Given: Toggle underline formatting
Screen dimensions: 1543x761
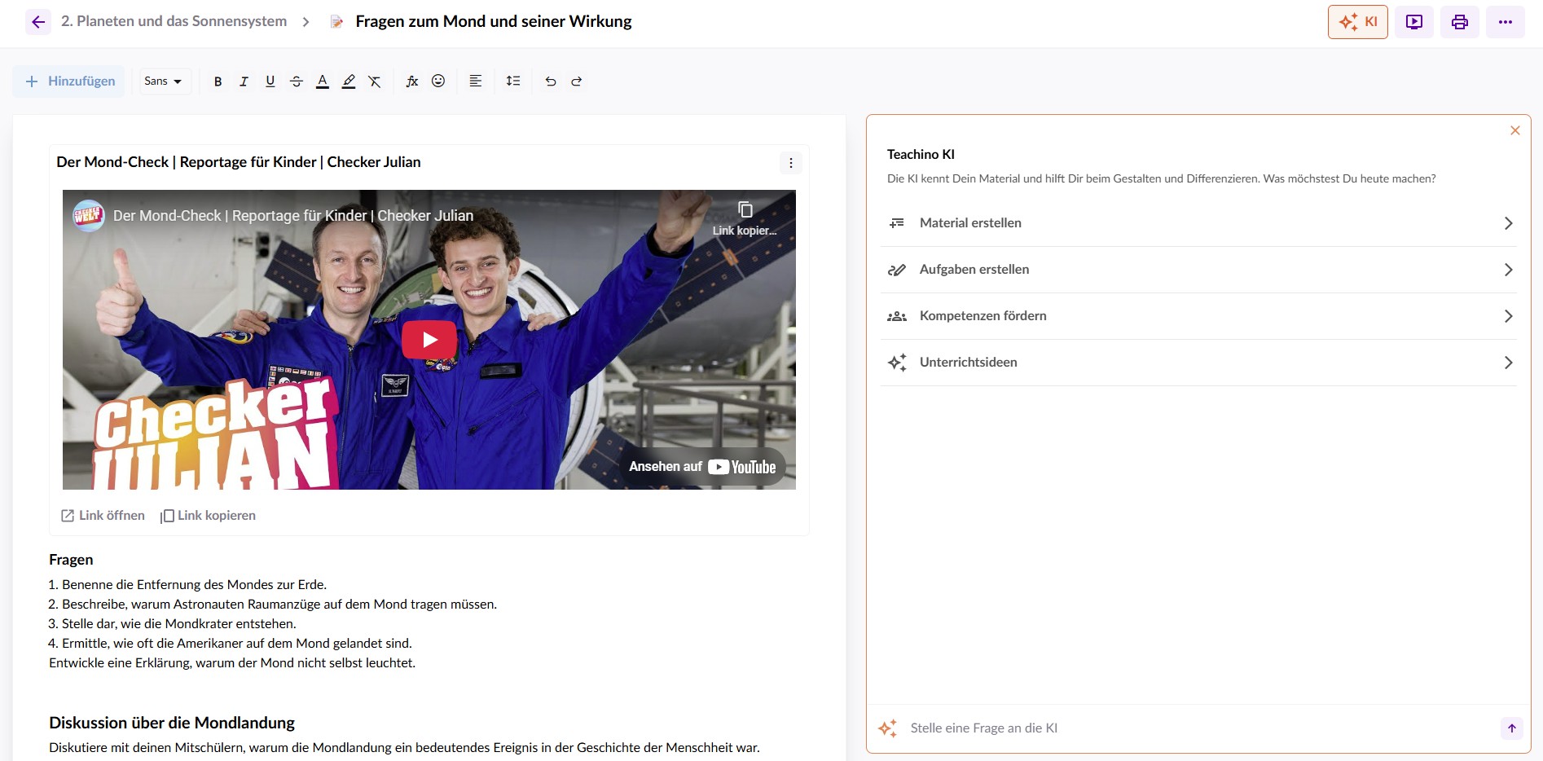Looking at the screenshot, I should pos(270,81).
